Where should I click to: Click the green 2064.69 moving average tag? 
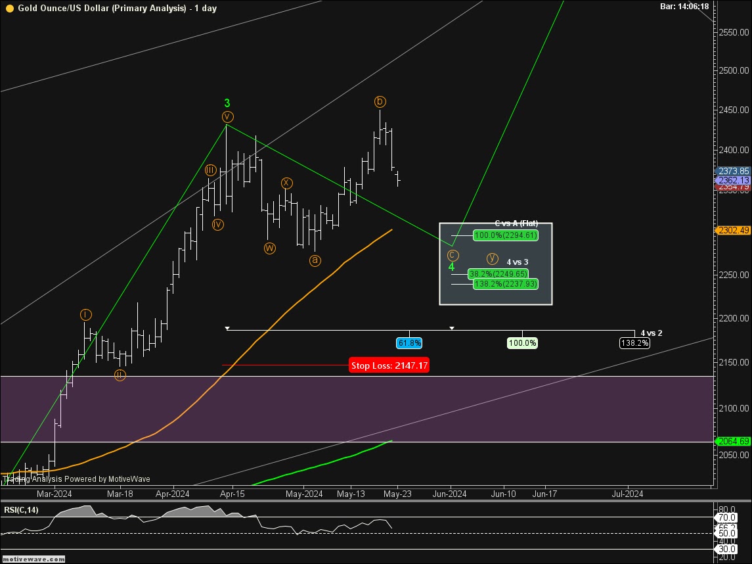pos(734,441)
